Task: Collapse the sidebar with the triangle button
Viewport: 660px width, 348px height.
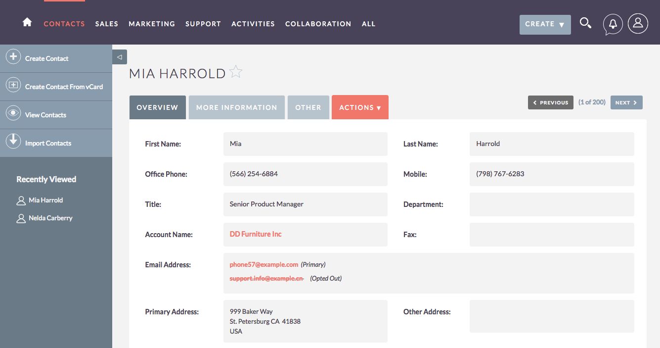Action: coord(120,57)
